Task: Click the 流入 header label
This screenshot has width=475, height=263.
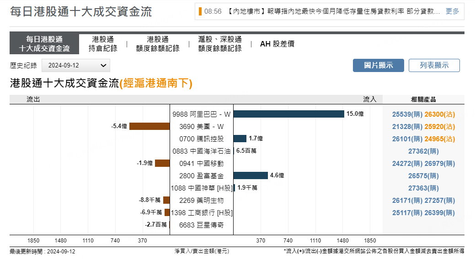Action: [x=369, y=100]
